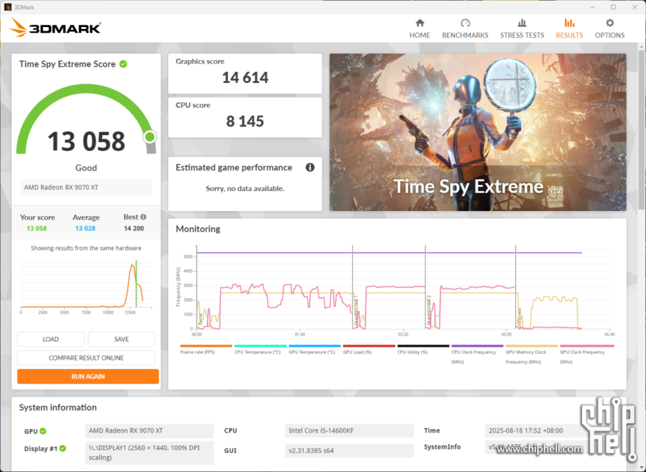Click the green check next to GPU label
This screenshot has width=646, height=472.
click(x=43, y=431)
